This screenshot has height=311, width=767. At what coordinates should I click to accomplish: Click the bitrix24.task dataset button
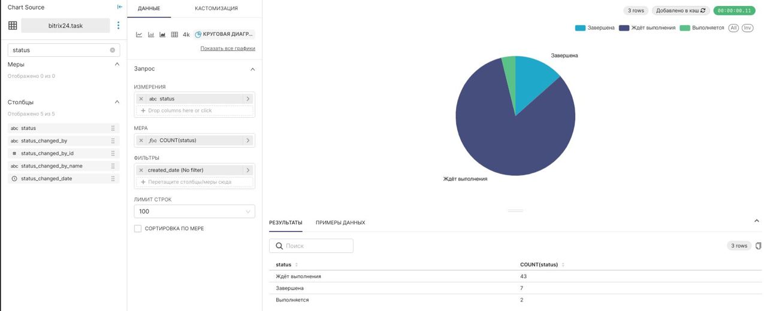click(x=65, y=26)
